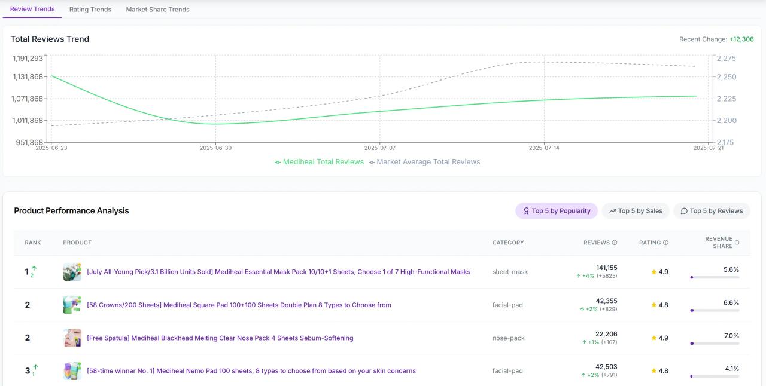Click the Essential Mask Pack product thumbnail
766x386 pixels.
pos(72,272)
